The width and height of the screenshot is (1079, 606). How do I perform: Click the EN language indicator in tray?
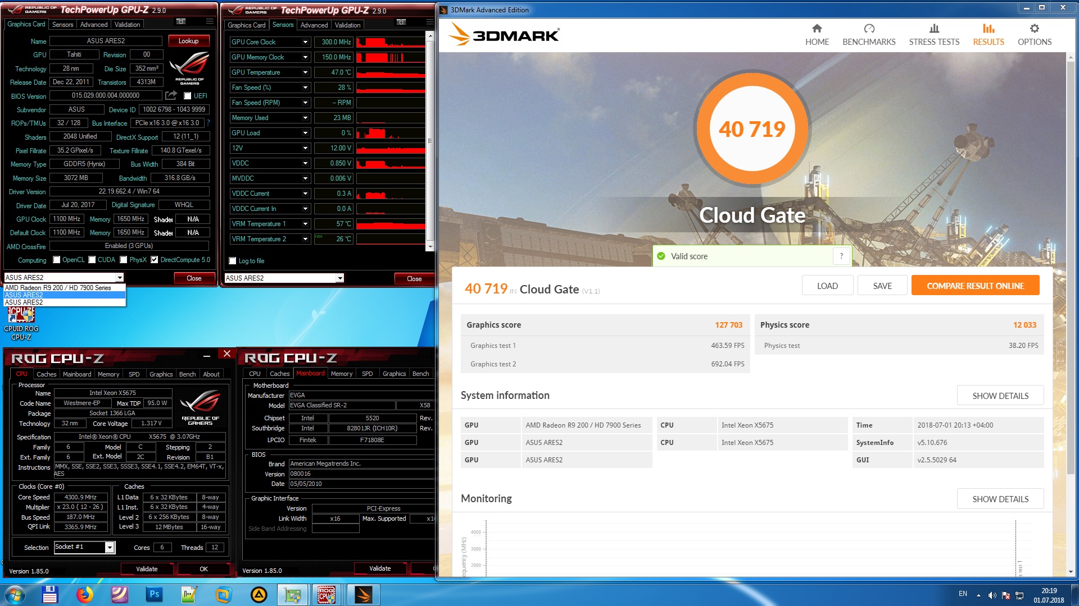[x=963, y=594]
